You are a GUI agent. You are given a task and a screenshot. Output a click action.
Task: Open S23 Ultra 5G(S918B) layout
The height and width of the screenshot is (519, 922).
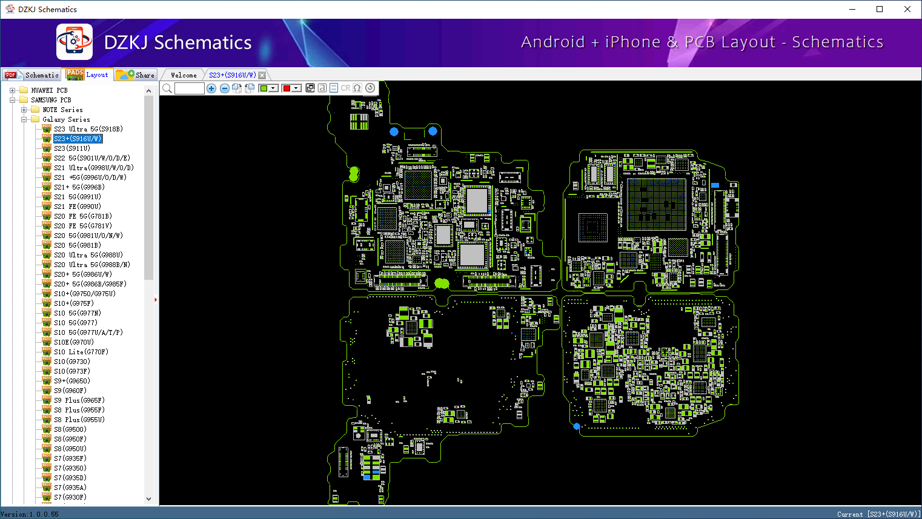click(x=88, y=129)
